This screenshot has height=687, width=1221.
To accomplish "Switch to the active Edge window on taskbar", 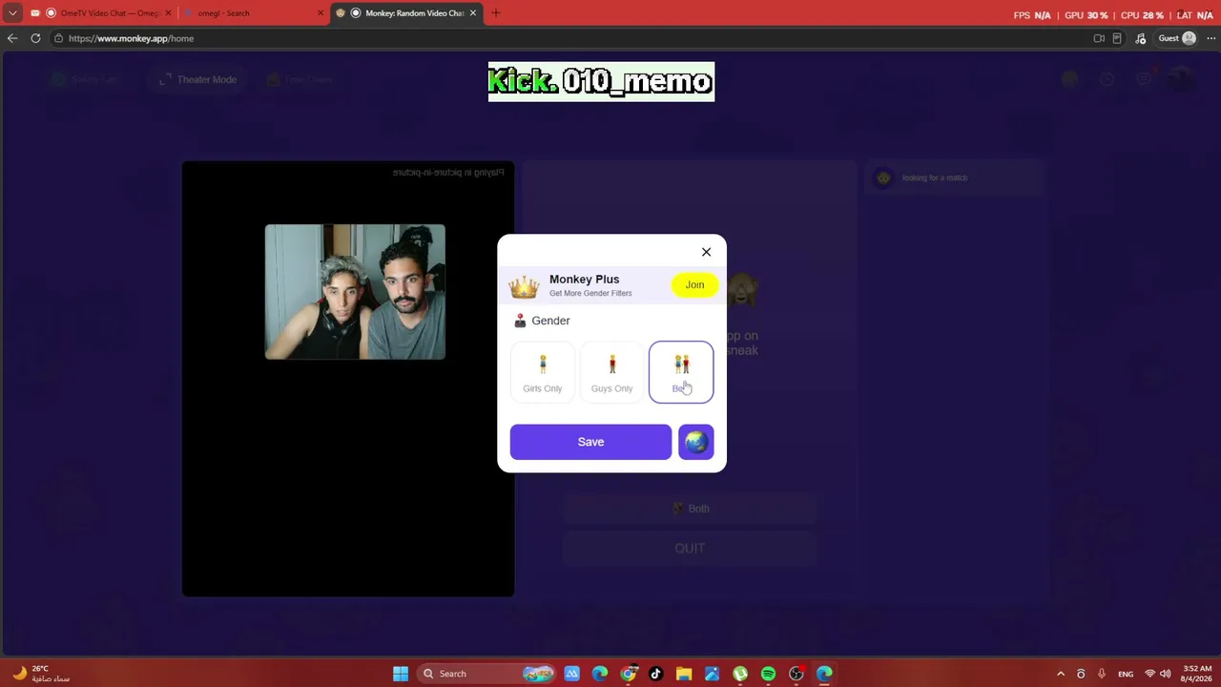I will pos(824,674).
